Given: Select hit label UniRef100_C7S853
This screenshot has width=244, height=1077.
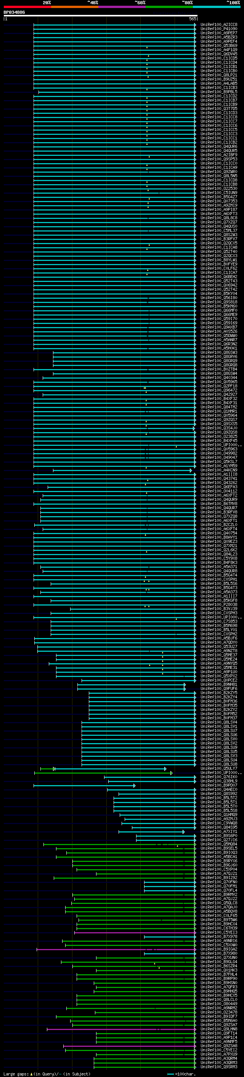Looking at the screenshot, I should click(x=219, y=621).
